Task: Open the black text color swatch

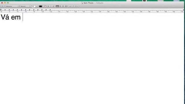Action: pos(40,6)
